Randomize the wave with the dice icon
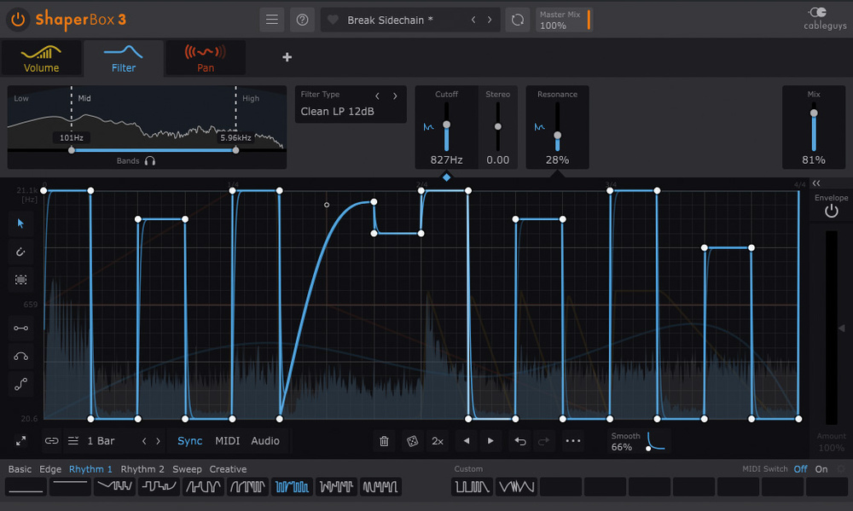The image size is (853, 511). (412, 441)
